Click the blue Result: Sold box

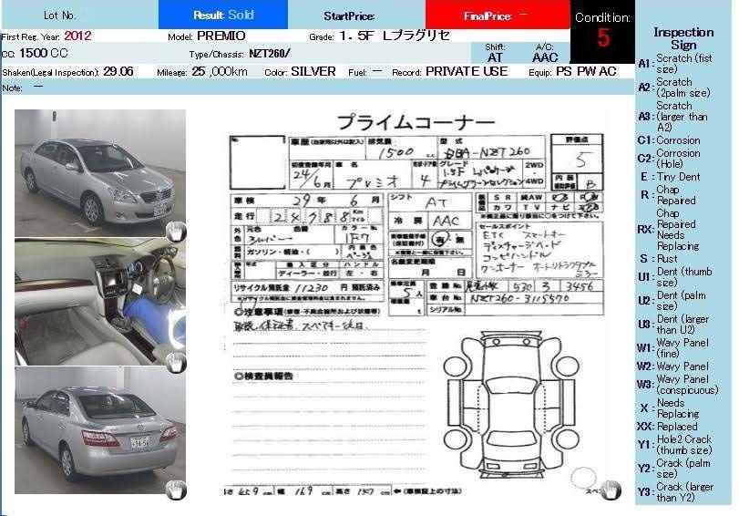pos(223,15)
